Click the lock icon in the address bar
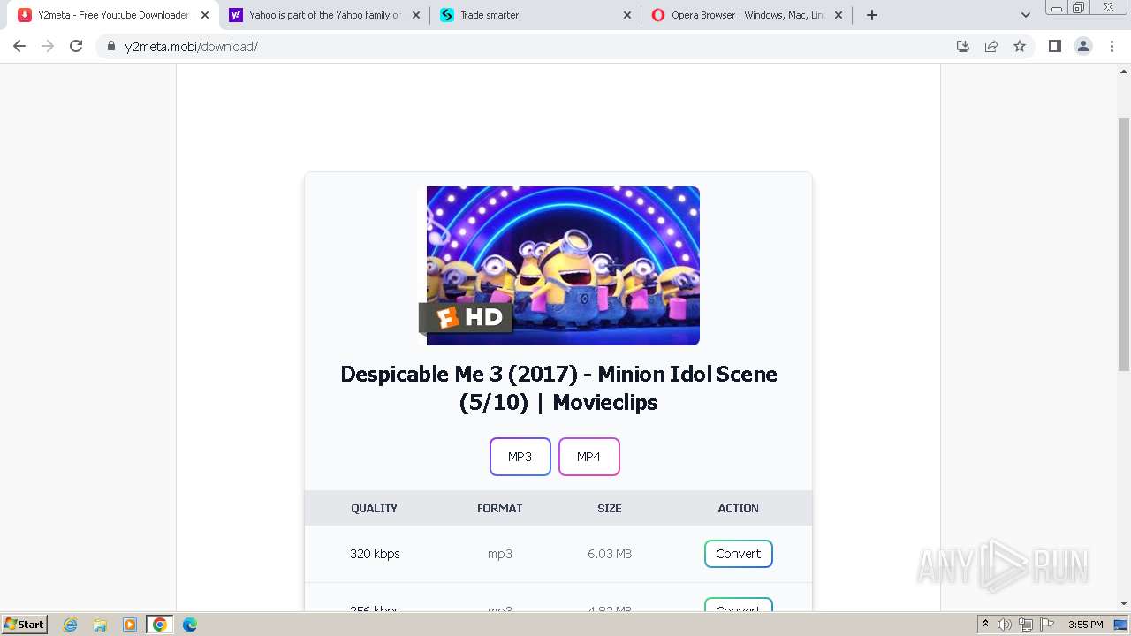The height and width of the screenshot is (636, 1131). (x=111, y=46)
